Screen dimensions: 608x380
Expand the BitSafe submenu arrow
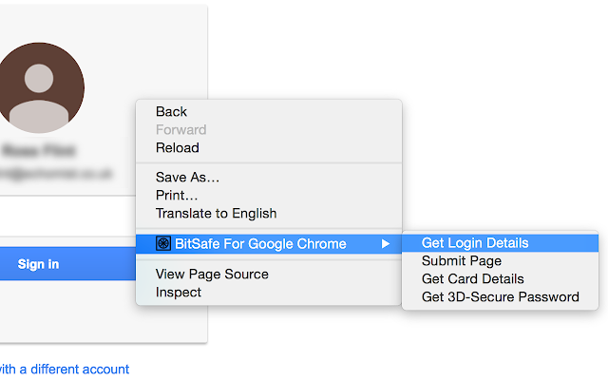coord(386,244)
